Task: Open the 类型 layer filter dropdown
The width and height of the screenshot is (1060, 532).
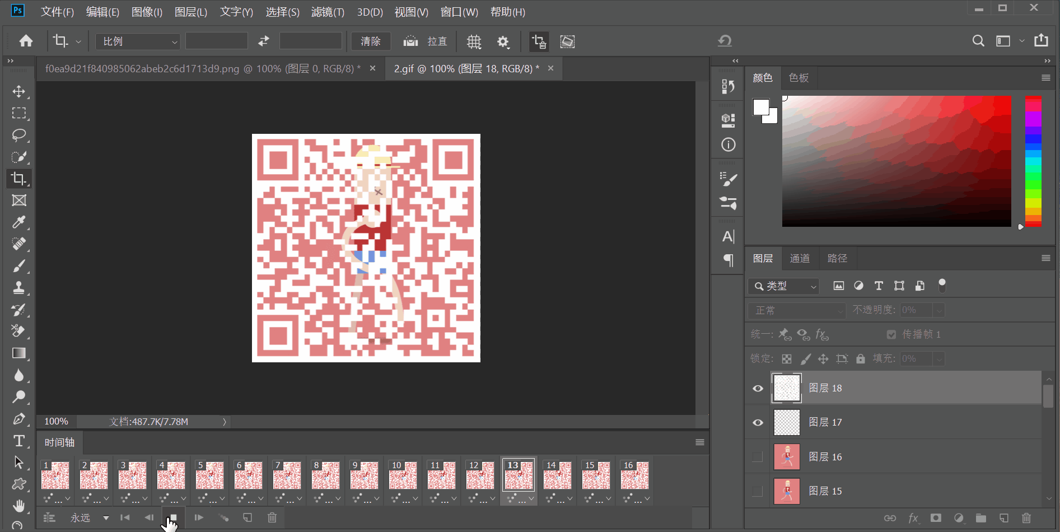Action: coord(783,286)
